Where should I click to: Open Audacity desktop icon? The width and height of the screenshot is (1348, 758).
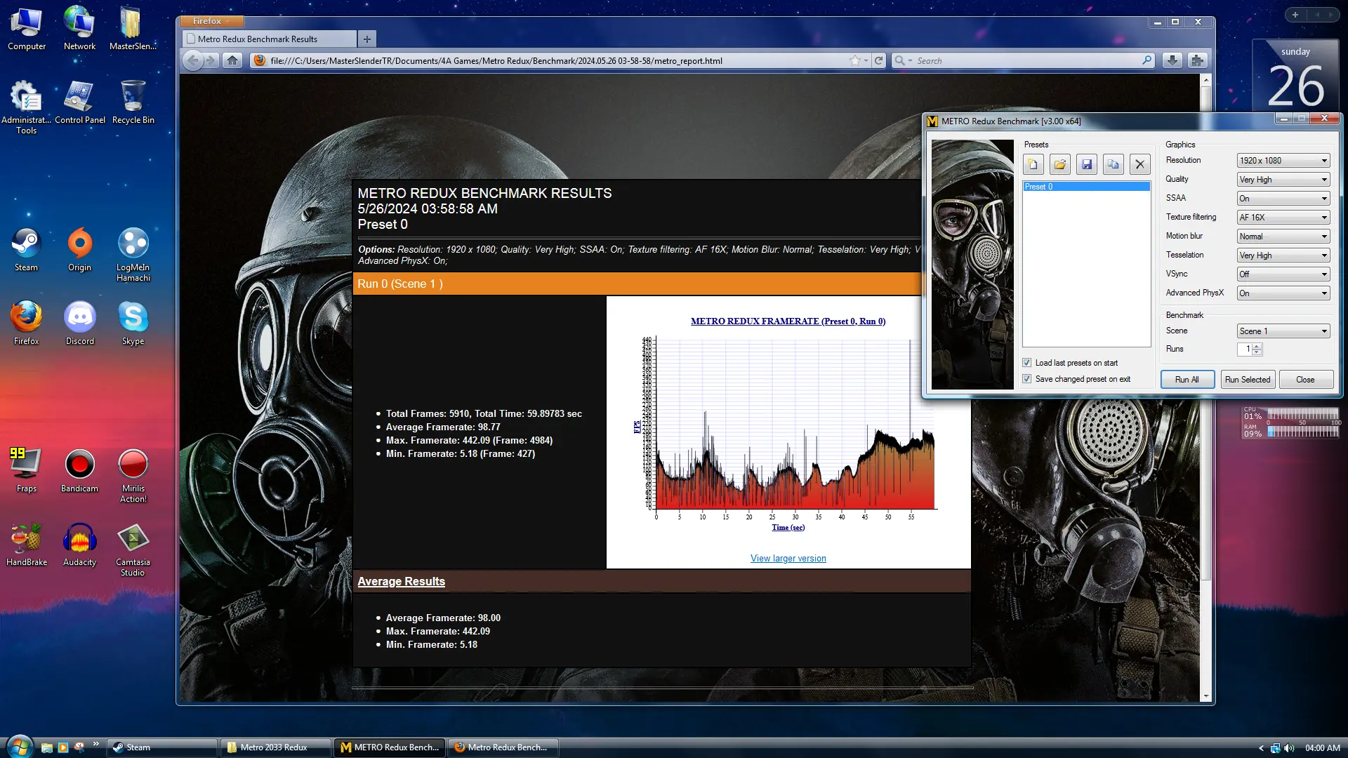(x=79, y=545)
